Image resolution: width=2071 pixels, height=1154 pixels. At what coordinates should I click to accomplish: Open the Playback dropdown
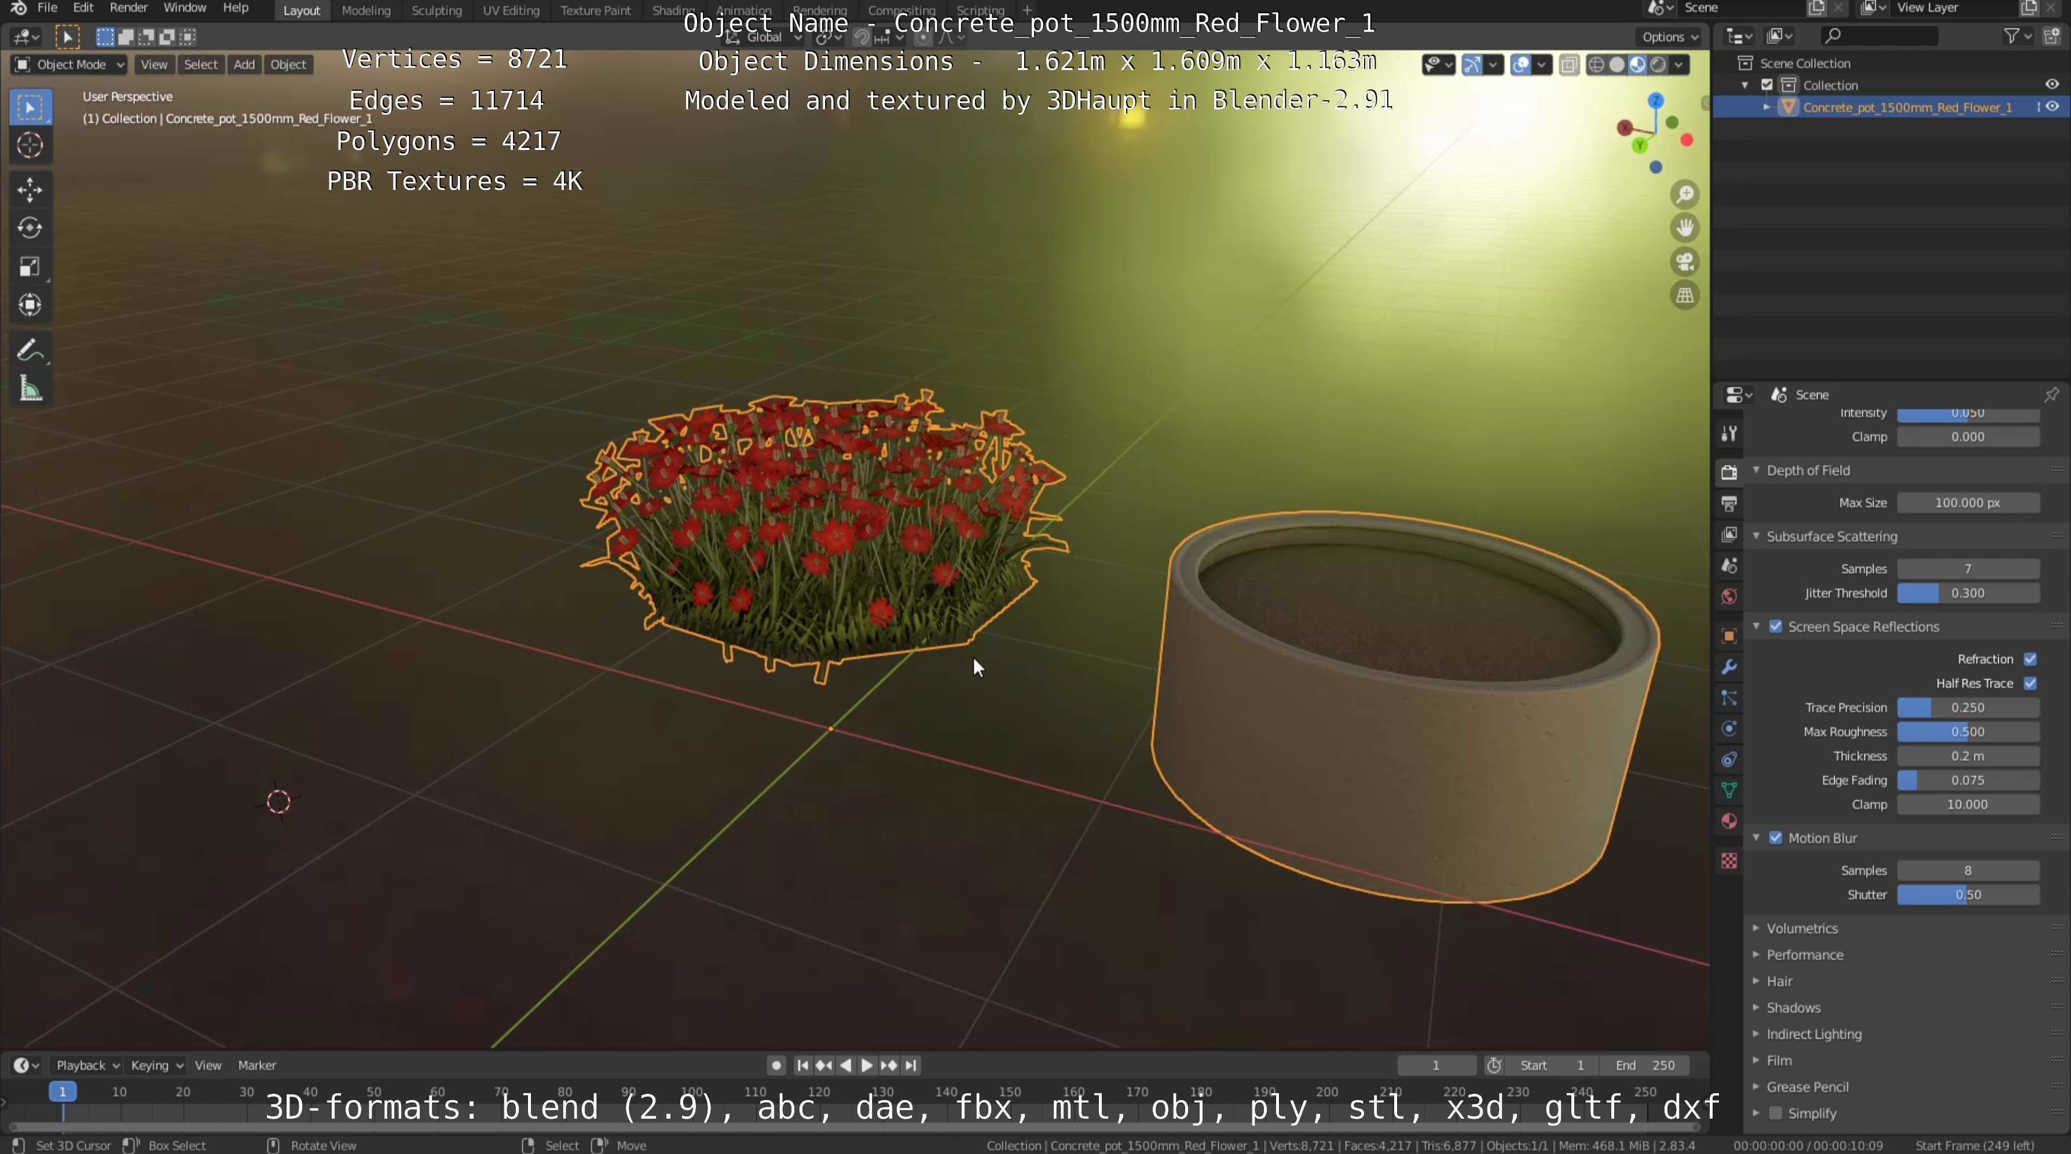click(86, 1065)
